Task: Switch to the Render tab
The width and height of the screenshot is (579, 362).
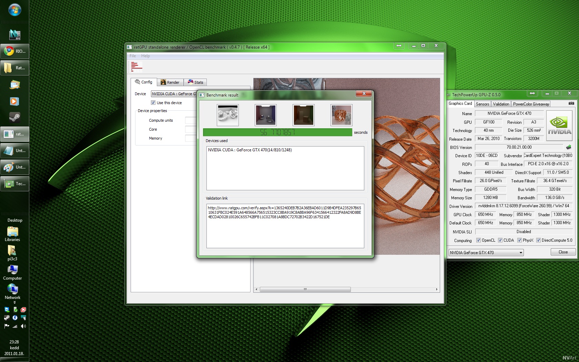Action: [x=170, y=82]
